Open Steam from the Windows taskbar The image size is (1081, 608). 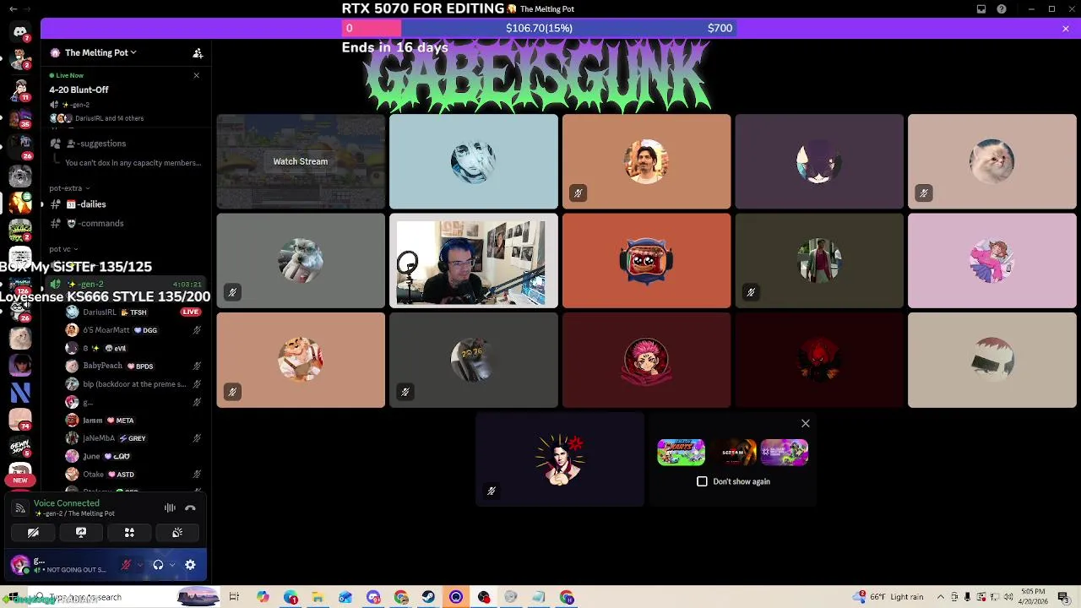pyautogui.click(x=428, y=598)
